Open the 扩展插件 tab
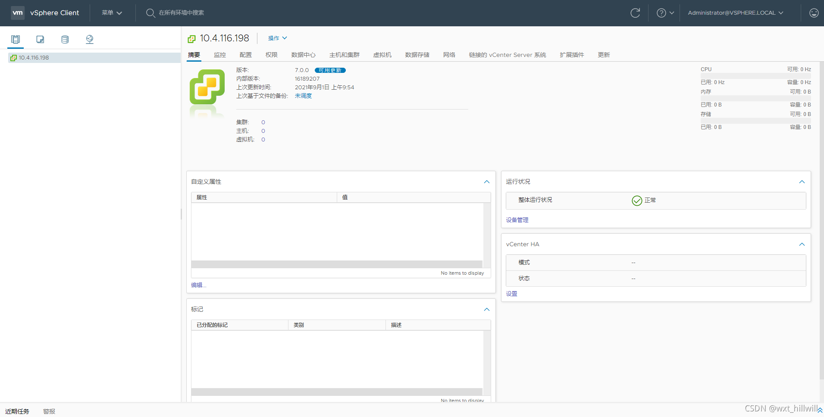 572,55
